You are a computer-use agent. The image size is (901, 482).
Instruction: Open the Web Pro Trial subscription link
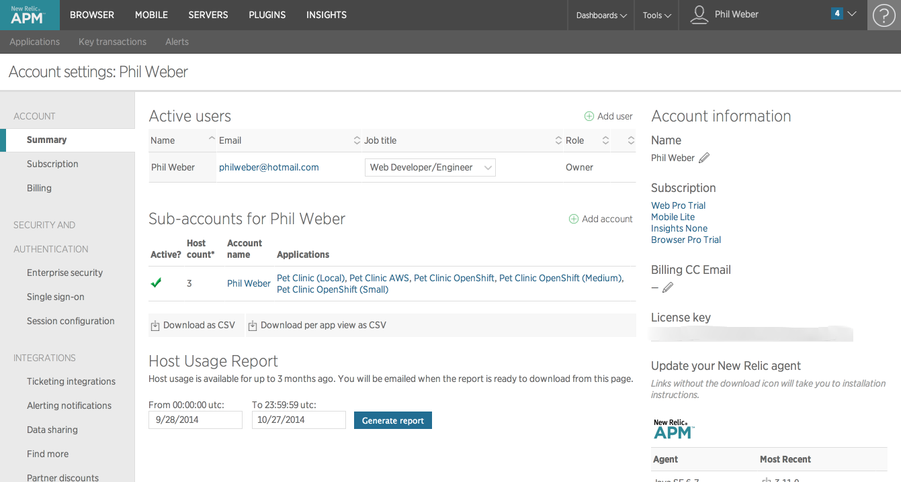coord(678,205)
